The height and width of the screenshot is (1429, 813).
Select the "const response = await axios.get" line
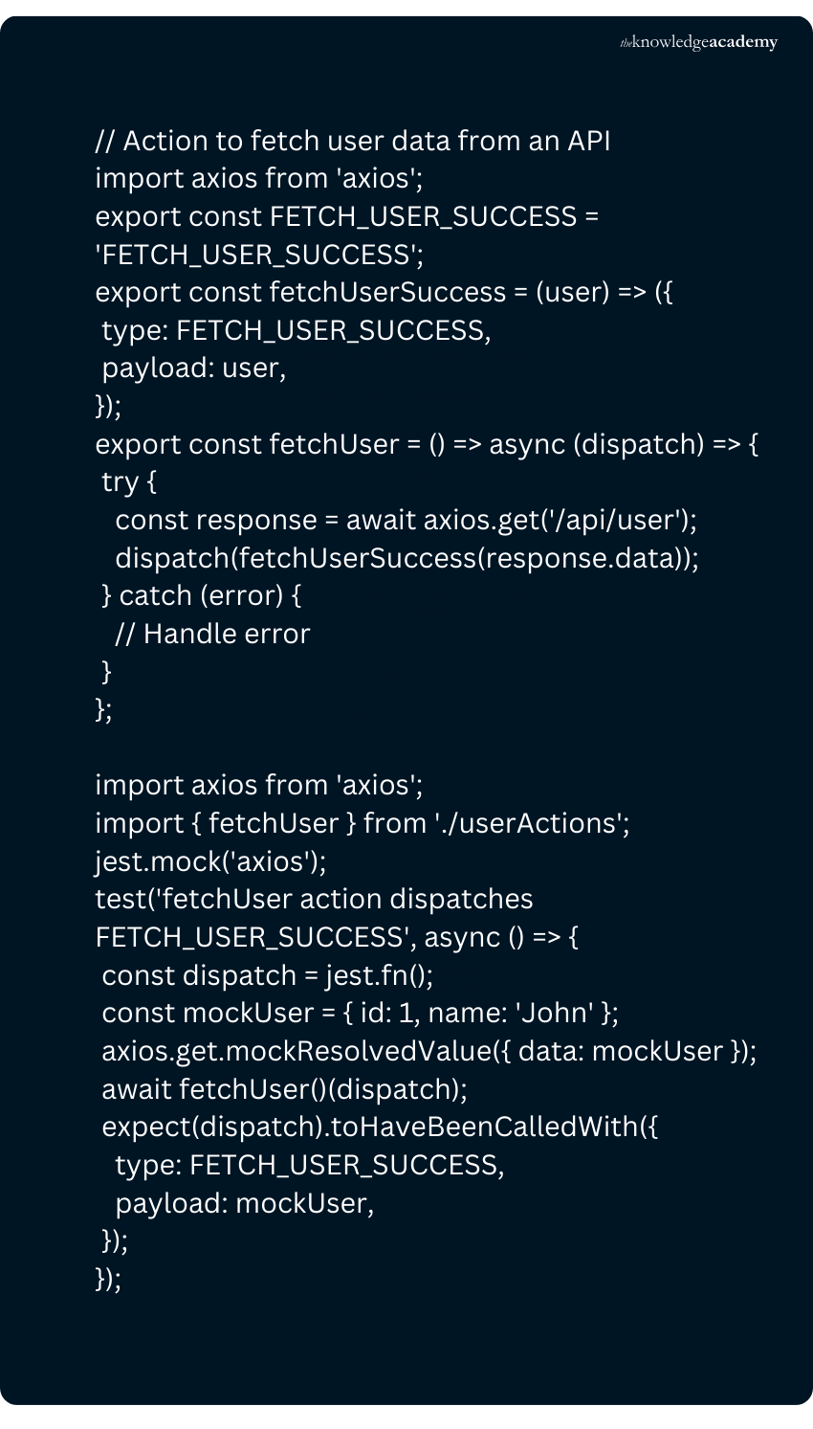point(406,520)
